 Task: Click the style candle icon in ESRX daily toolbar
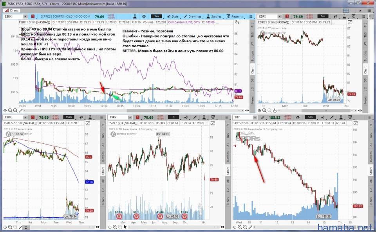click(186, 117)
